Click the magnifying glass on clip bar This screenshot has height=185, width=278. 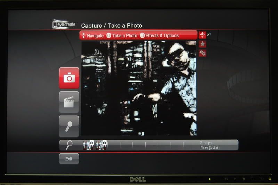click(x=69, y=145)
